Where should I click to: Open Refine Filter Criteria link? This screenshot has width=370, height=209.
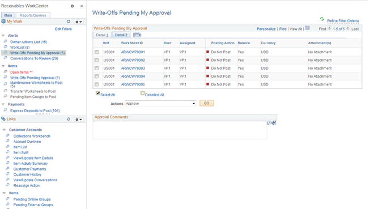click(343, 21)
